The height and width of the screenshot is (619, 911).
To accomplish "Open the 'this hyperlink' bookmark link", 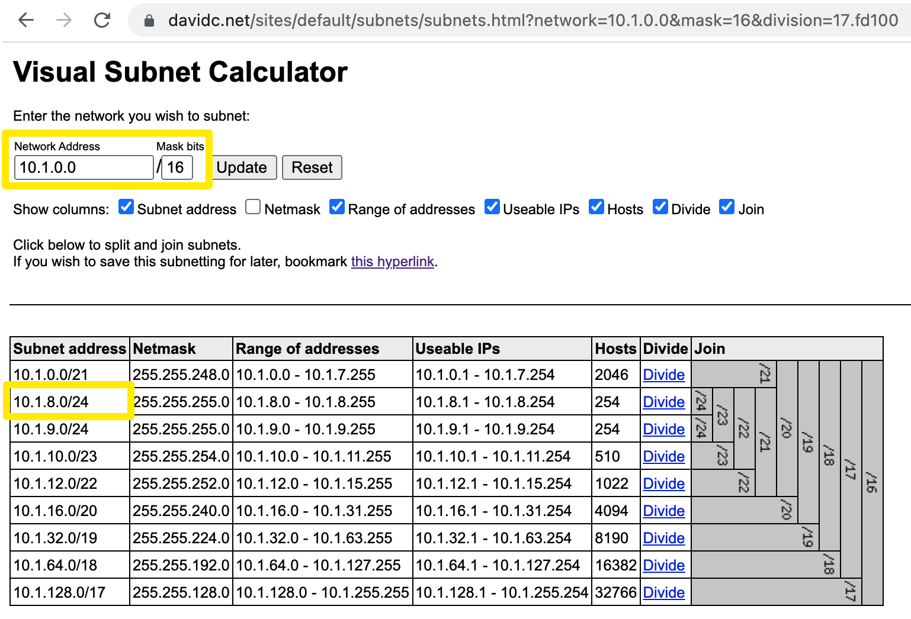I will click(392, 262).
